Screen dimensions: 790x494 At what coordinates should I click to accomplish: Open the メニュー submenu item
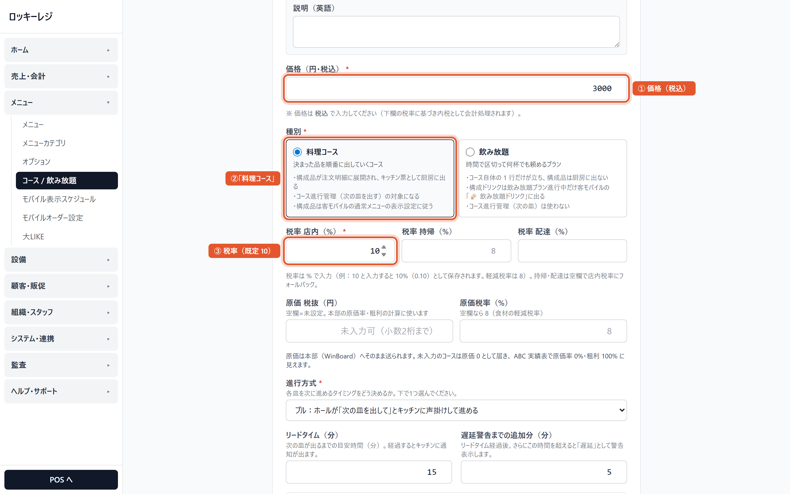[67, 125]
